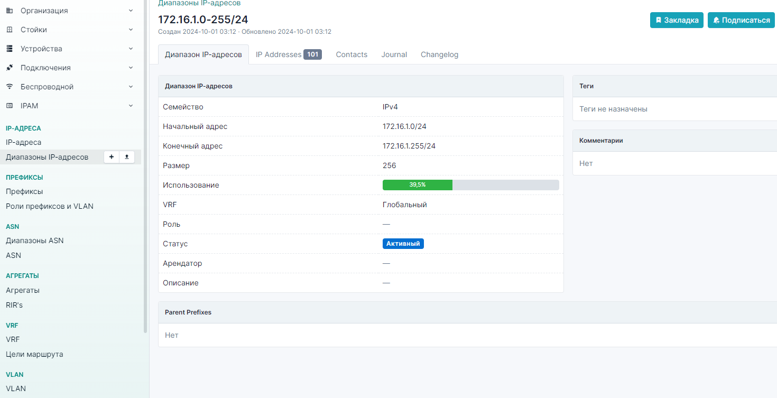Expand the Организация menu chevron
Viewport: 777px width, 398px height.
tap(131, 11)
